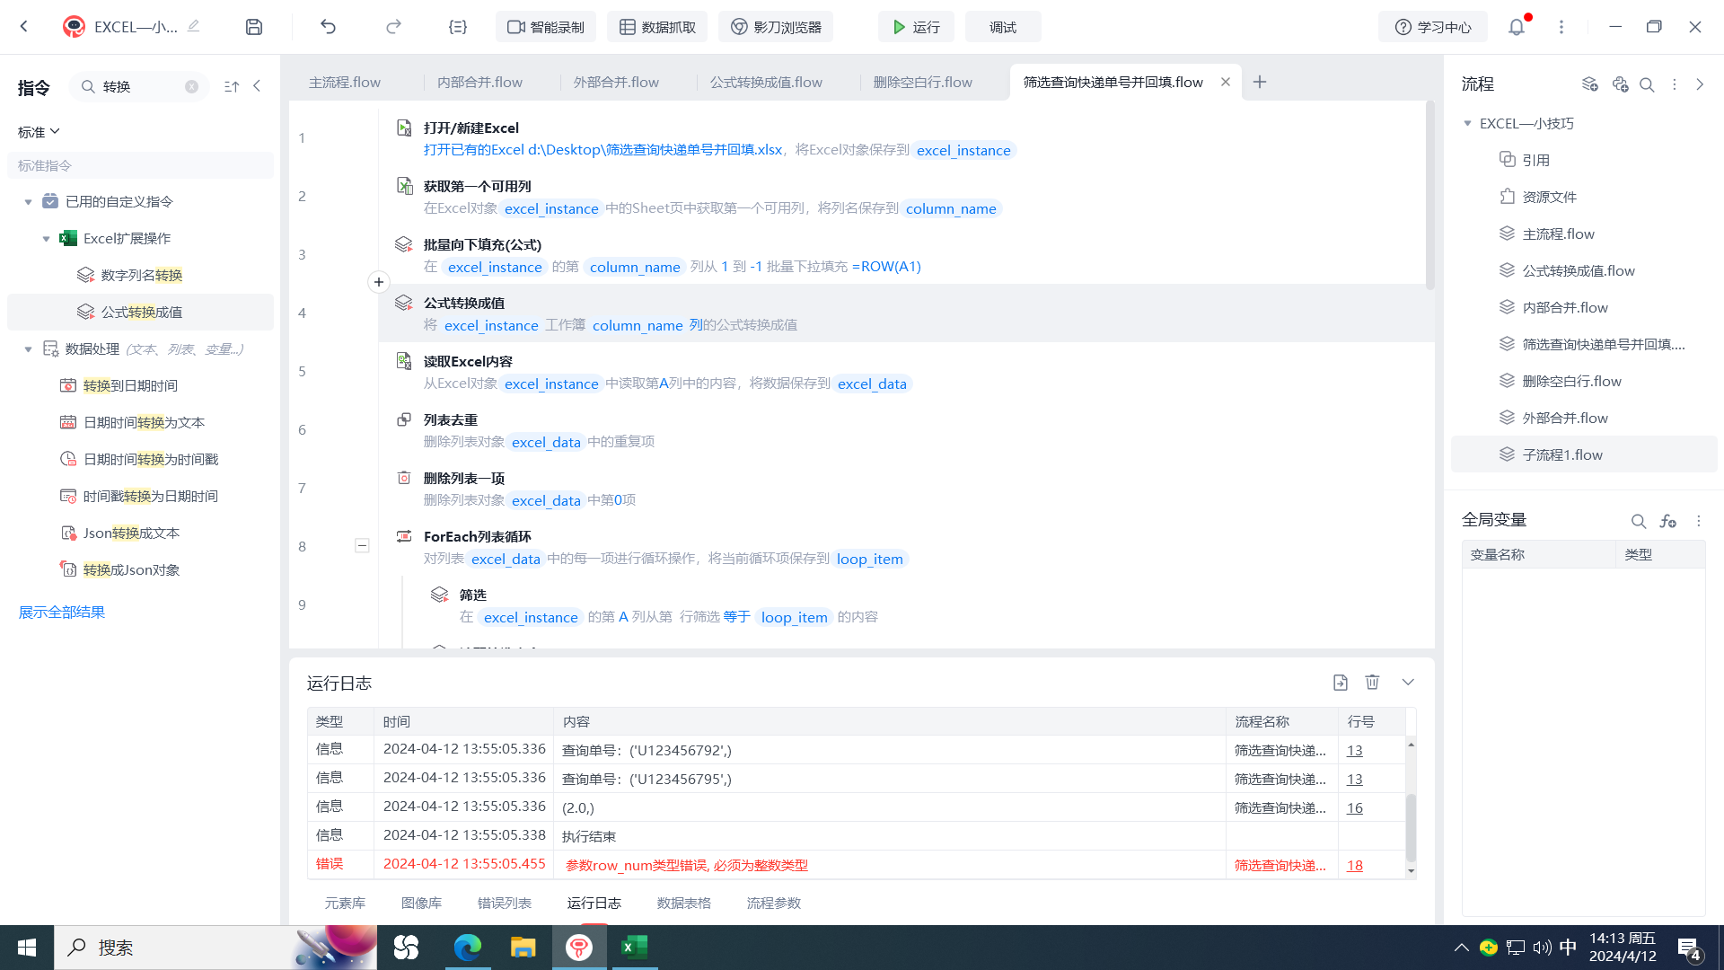
Task: Click the notification bell icon
Action: [x=1517, y=27]
